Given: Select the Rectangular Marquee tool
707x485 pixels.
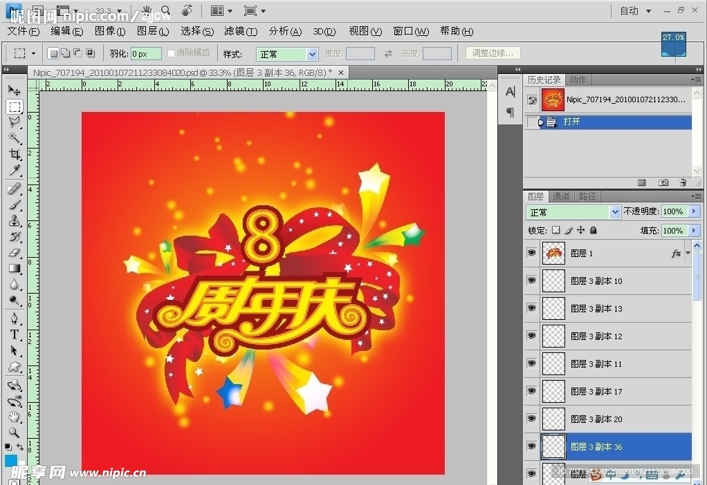Looking at the screenshot, I should pos(15,106).
